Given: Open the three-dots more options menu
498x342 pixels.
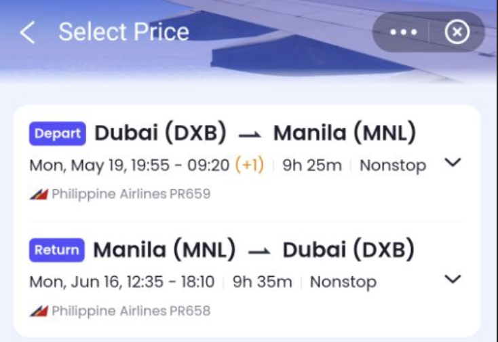Looking at the screenshot, I should tap(403, 32).
